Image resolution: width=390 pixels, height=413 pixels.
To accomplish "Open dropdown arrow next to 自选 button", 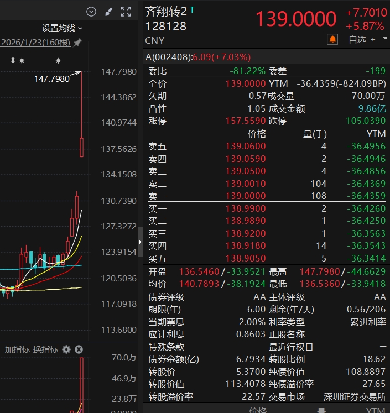I will 385,39.
